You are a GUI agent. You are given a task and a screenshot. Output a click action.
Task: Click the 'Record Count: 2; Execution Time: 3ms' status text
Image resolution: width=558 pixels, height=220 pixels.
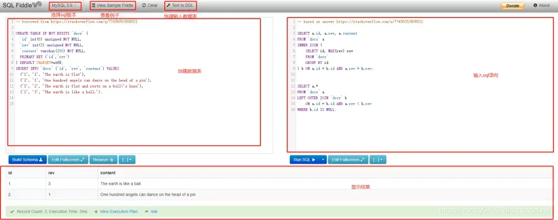tap(52, 211)
